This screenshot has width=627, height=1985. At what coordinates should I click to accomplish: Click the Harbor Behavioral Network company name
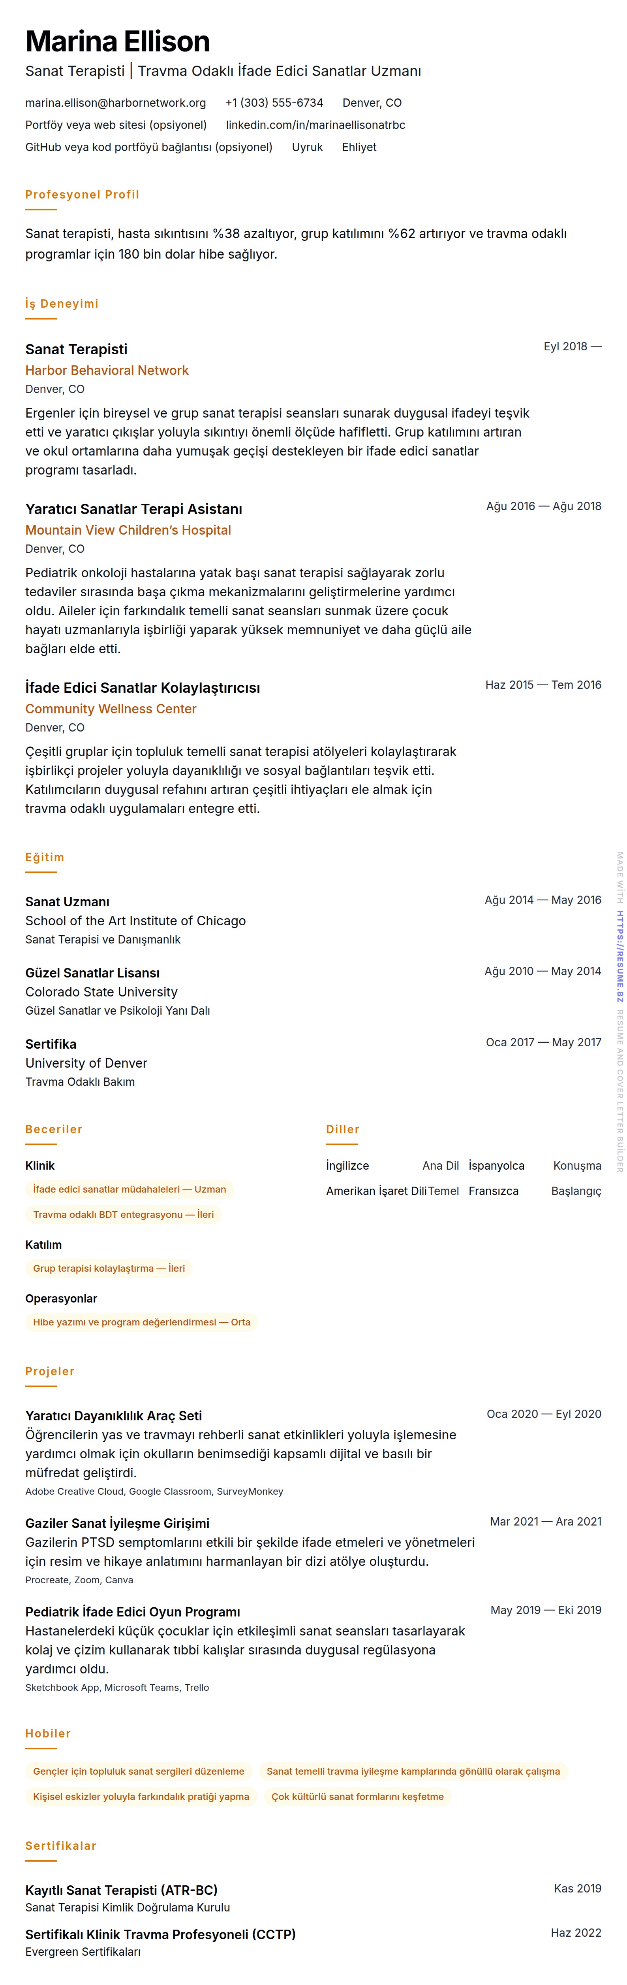coord(107,371)
